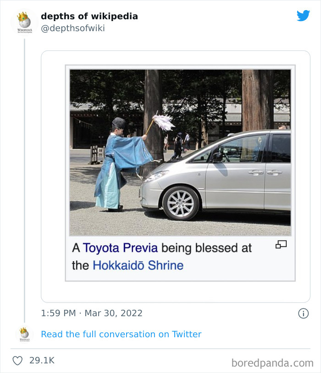Click the 1:59 PM Mar 30, 2022 timestamp
The image size is (321, 373).
92,313
